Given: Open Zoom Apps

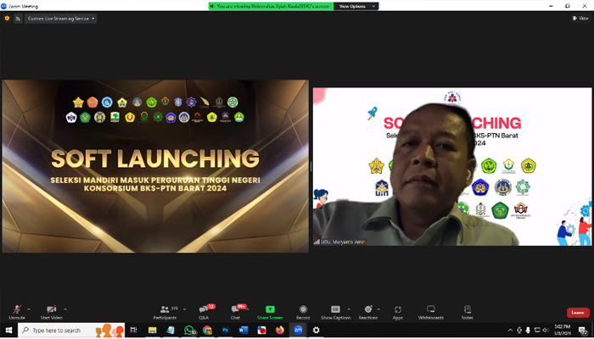Looking at the screenshot, I should coord(398,312).
